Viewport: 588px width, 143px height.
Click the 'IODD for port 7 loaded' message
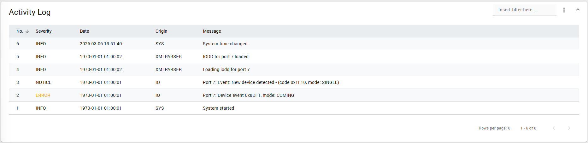(226, 57)
